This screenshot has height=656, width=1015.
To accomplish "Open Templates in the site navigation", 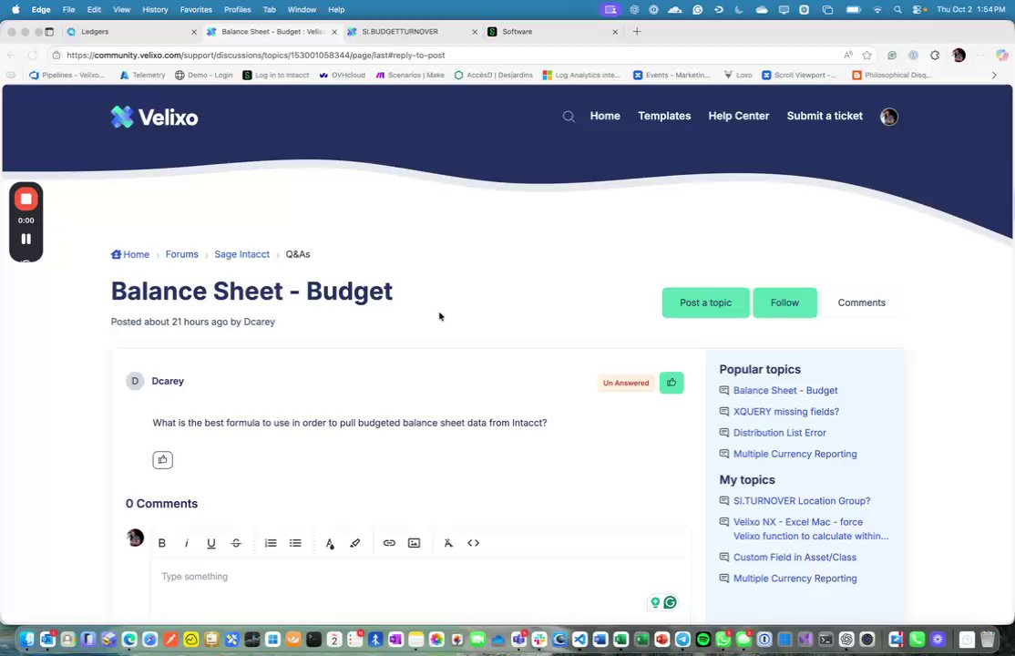I will coord(664,116).
